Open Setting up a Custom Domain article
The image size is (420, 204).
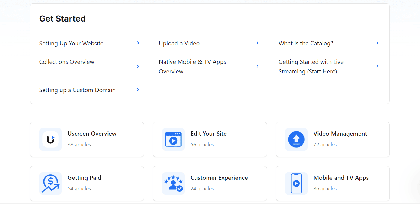tap(77, 90)
